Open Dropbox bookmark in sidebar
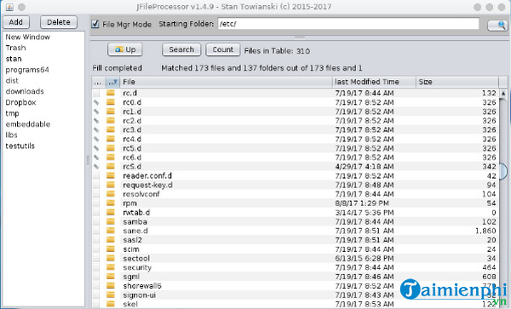511x309 pixels. 20,102
